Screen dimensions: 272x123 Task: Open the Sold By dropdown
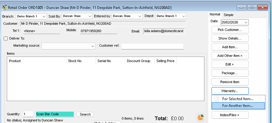[x=77, y=16]
